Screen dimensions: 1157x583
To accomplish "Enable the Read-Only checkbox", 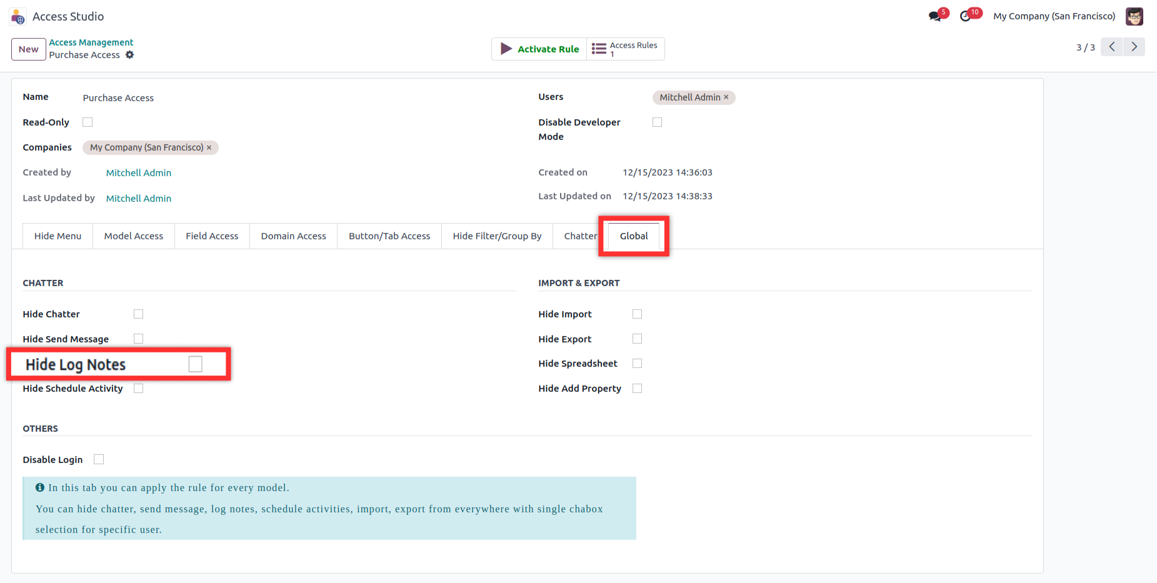I will click(x=88, y=122).
